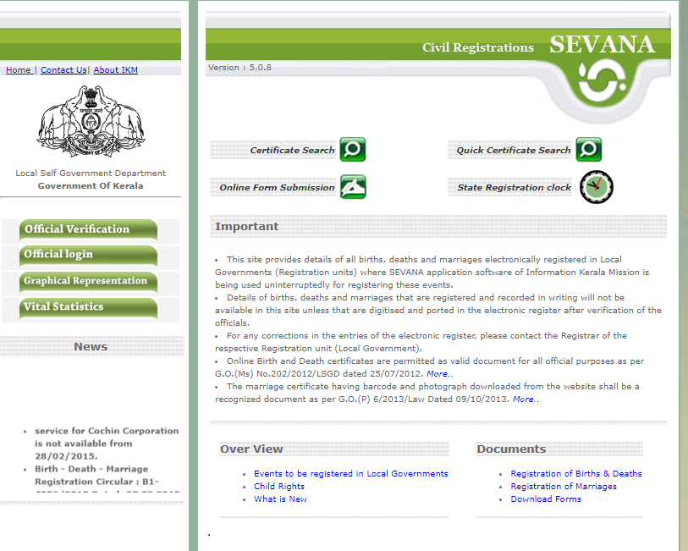Click Local Self Government Department text

point(91,174)
